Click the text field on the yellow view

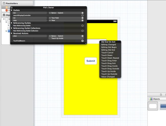click(93, 41)
